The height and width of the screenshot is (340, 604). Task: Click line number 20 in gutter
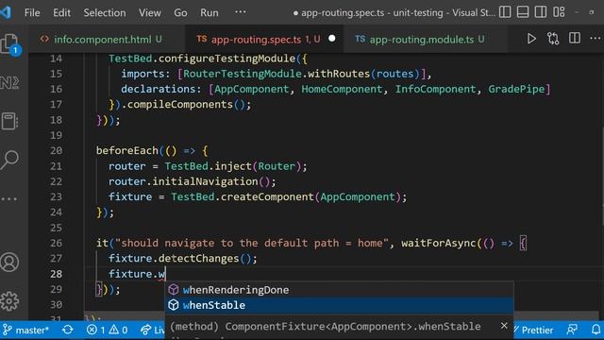(x=56, y=151)
